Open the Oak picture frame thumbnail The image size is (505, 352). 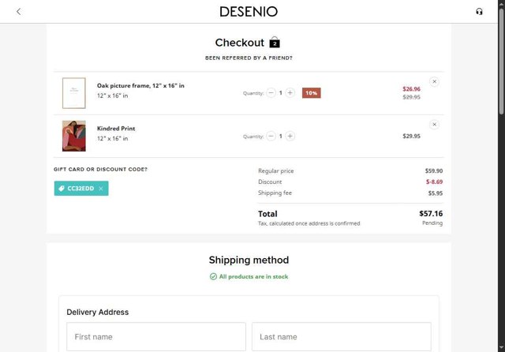click(x=73, y=93)
